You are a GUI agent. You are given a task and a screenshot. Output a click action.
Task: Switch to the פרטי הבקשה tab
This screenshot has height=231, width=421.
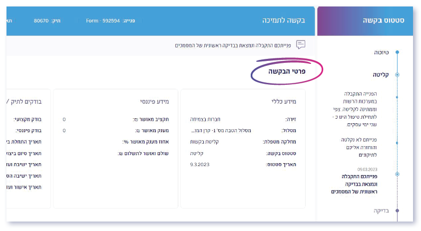pyautogui.click(x=287, y=72)
